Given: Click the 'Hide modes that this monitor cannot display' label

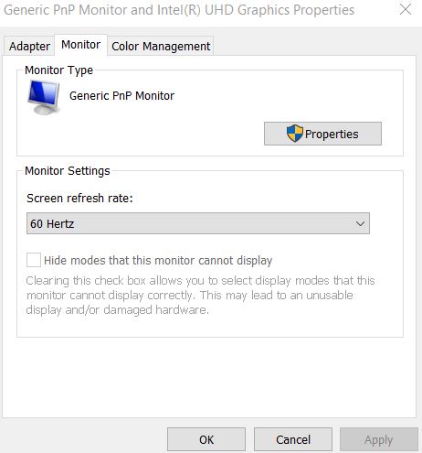Looking at the screenshot, I should pyautogui.click(x=158, y=261).
